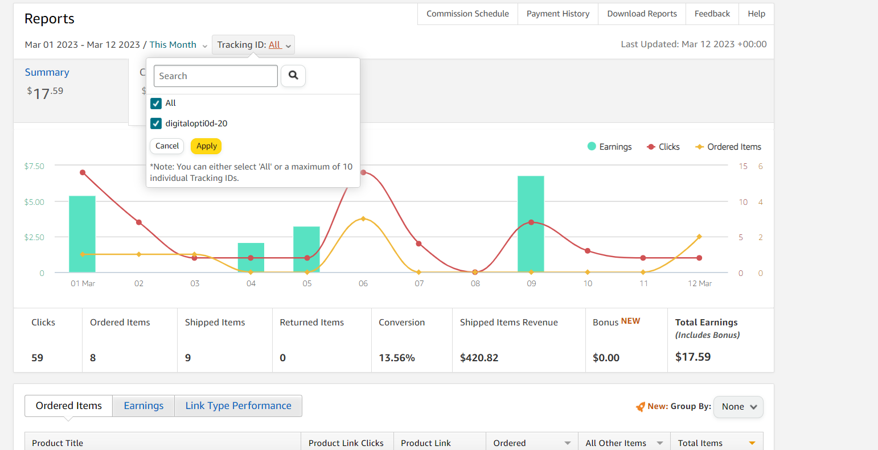878x450 pixels.
Task: Click the rocket icon beside New: Group By
Action: pos(641,407)
